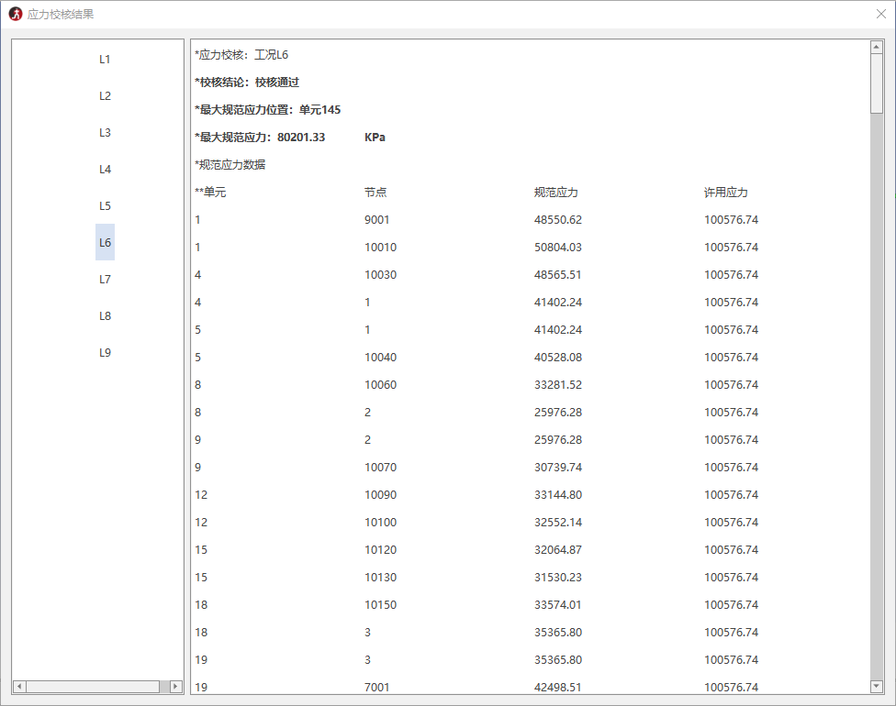
Task: Click stress value 33281.52
Action: pos(558,385)
